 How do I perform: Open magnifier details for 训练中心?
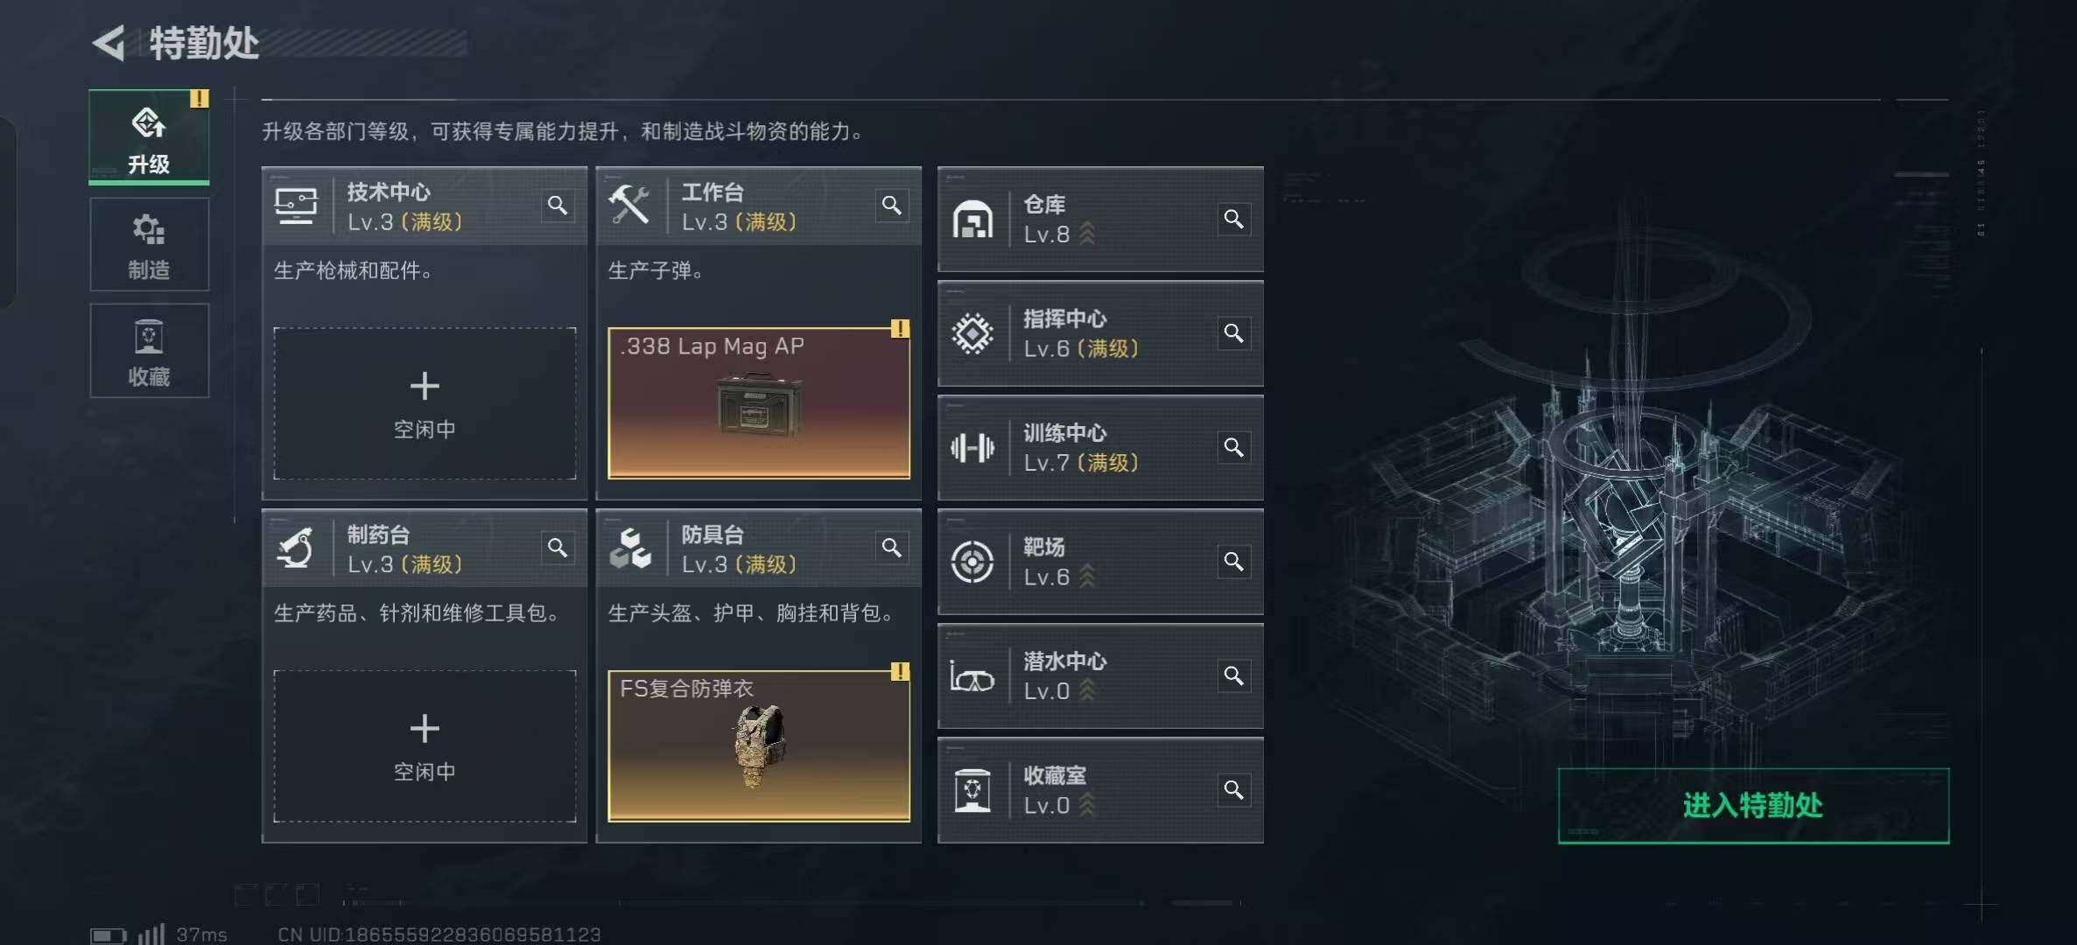click(1234, 448)
